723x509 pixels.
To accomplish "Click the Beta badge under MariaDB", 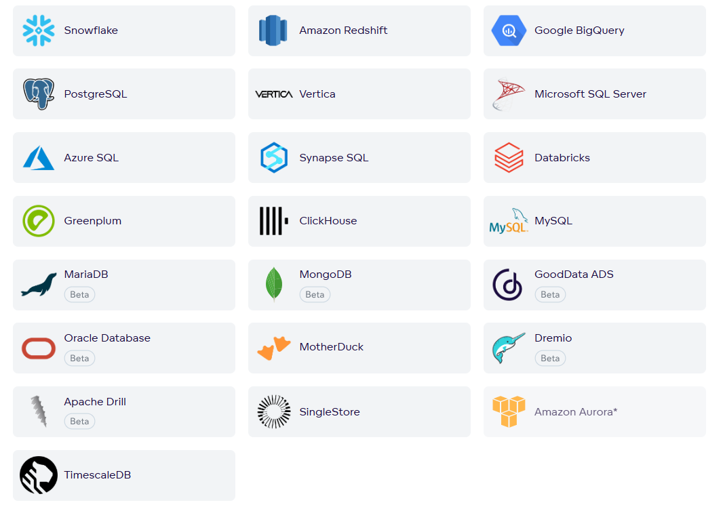I will click(79, 295).
